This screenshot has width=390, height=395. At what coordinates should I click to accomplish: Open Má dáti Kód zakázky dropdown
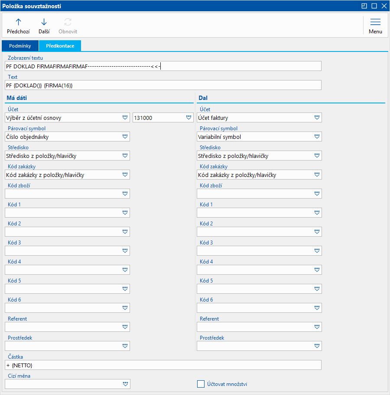[x=125, y=175]
